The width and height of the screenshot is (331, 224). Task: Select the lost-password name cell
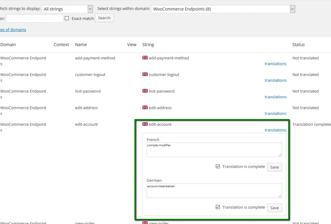click(x=88, y=91)
